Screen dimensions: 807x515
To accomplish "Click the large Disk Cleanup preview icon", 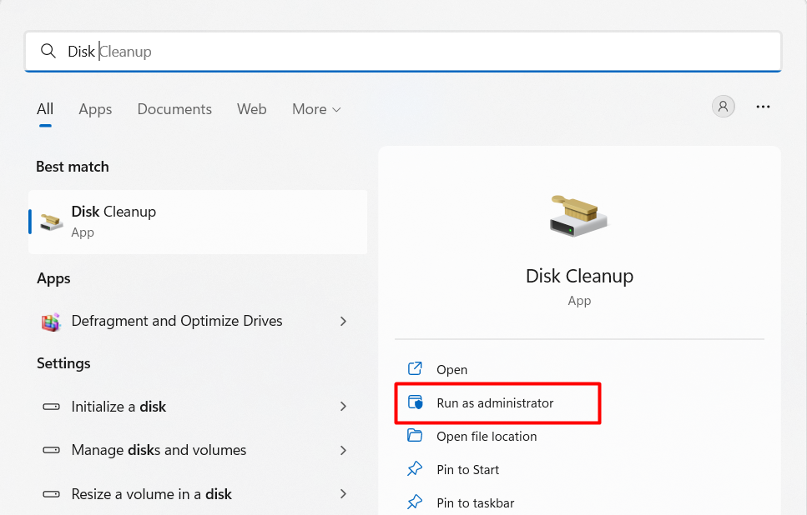I will pos(579,215).
